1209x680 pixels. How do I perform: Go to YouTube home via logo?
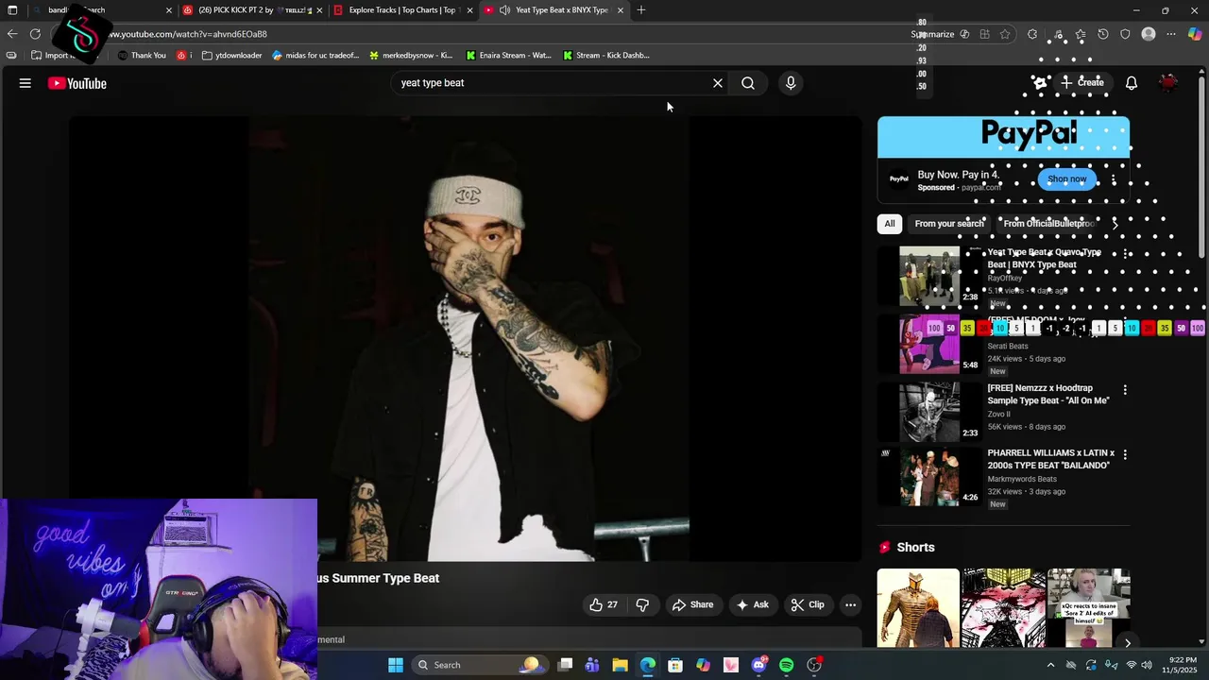(x=77, y=83)
